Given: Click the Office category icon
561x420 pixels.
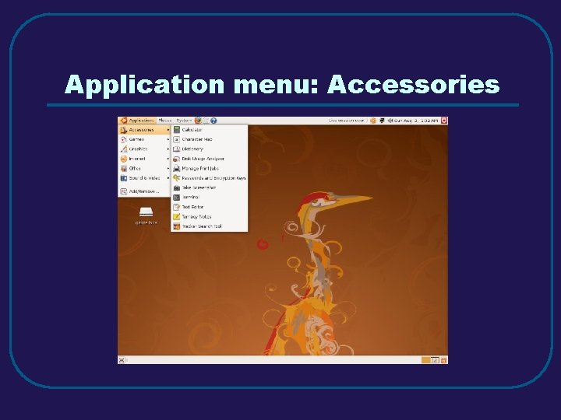Looking at the screenshot, I should (x=124, y=168).
